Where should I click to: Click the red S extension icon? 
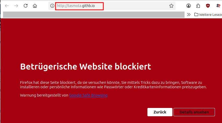[x=218, y=6]
